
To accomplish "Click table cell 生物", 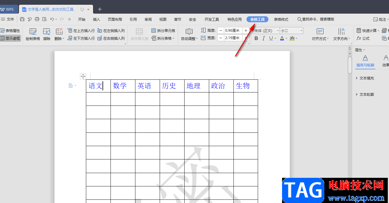I will coord(246,86).
